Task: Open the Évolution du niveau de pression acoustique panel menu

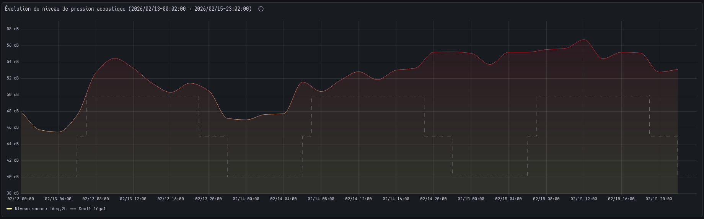Action: pyautogui.click(x=128, y=9)
